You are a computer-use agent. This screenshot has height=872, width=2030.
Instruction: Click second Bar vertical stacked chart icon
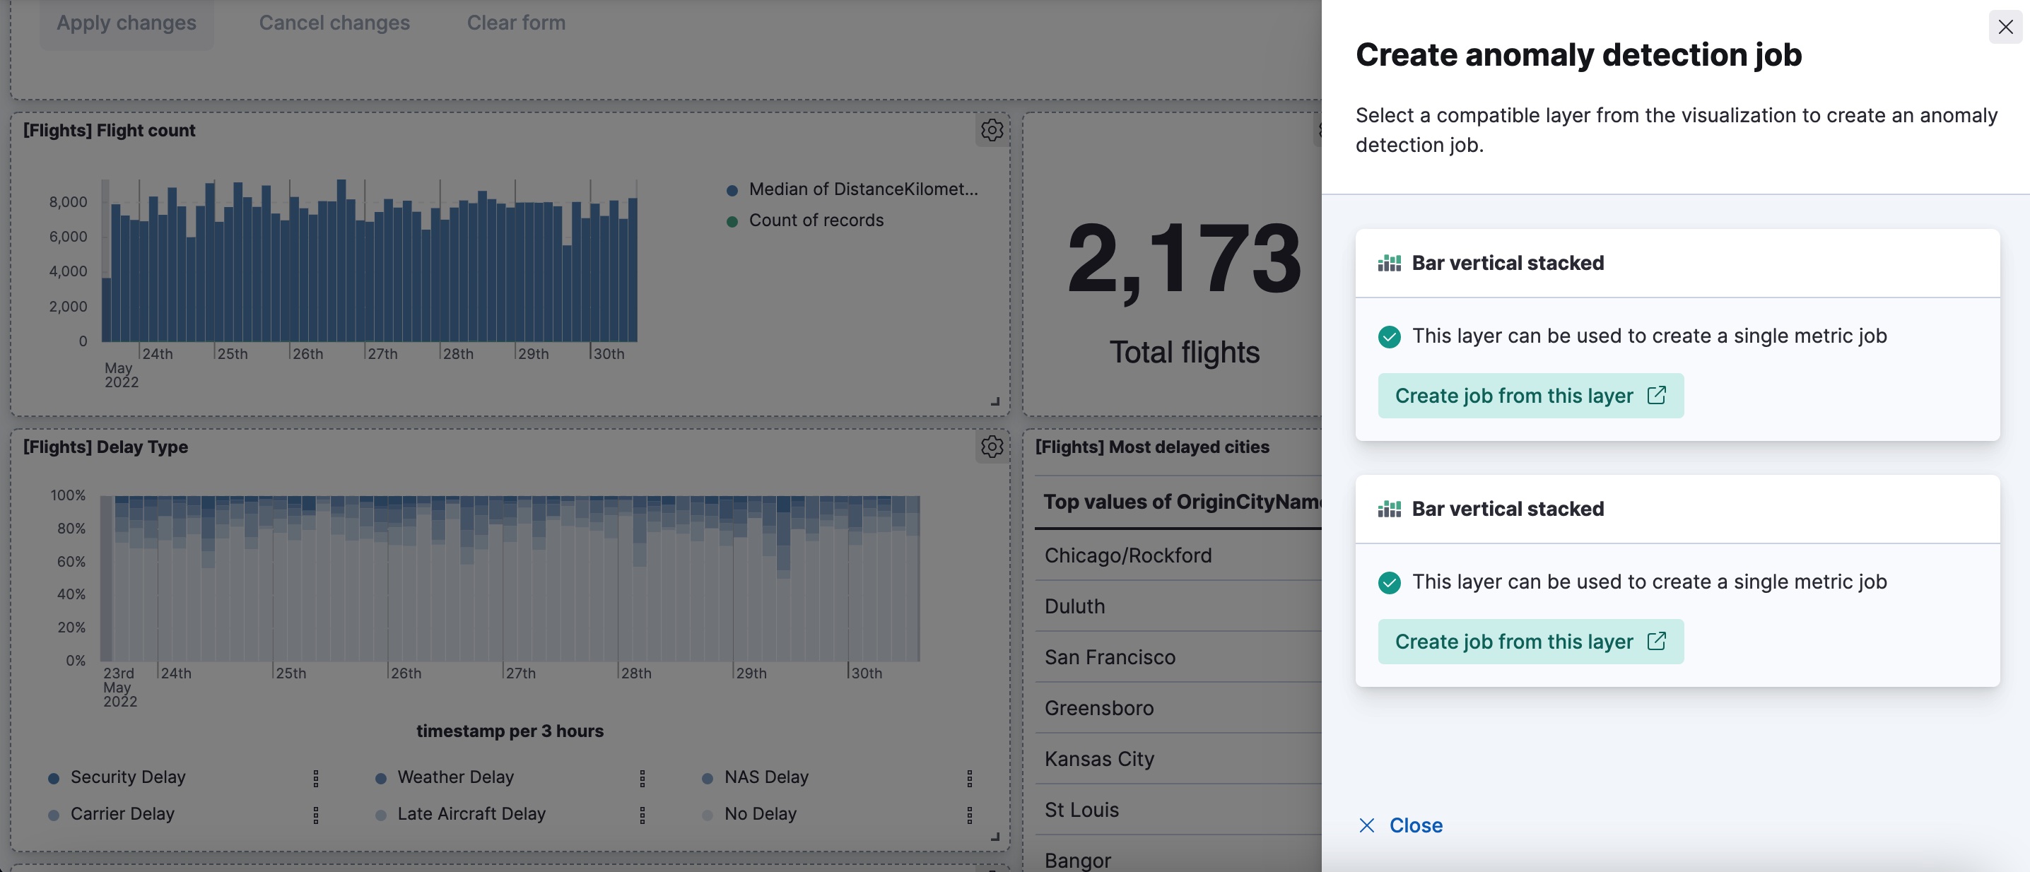(x=1388, y=509)
